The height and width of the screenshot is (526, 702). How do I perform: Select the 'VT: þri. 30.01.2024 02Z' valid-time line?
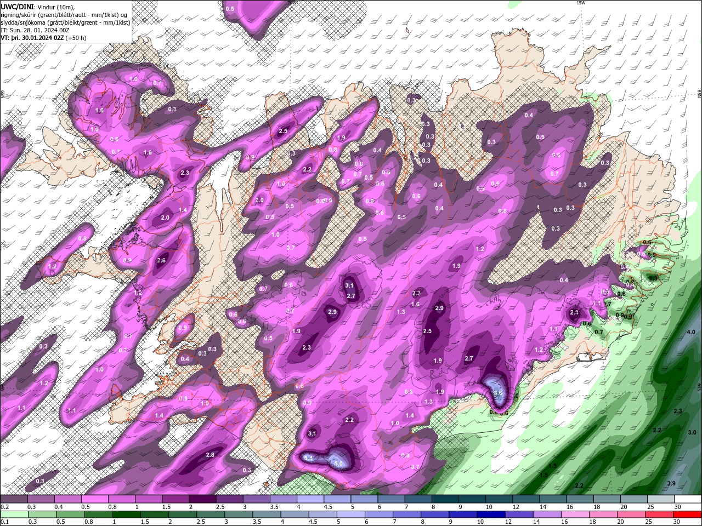[x=32, y=38]
